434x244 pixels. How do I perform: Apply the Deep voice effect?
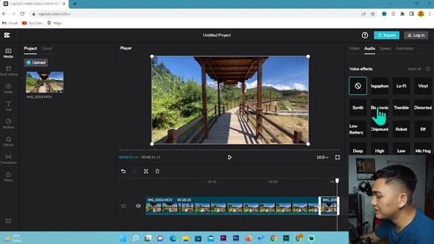(358, 149)
